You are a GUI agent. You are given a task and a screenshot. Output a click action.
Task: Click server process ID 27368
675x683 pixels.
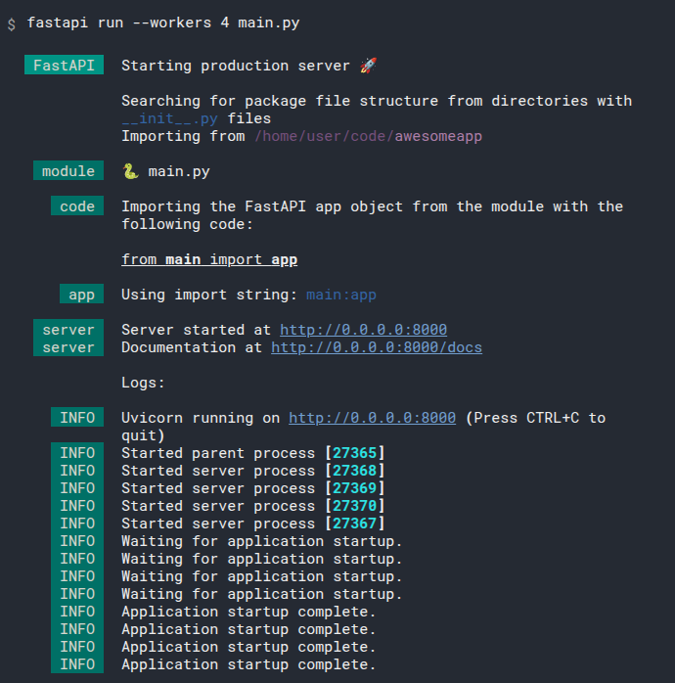point(354,471)
